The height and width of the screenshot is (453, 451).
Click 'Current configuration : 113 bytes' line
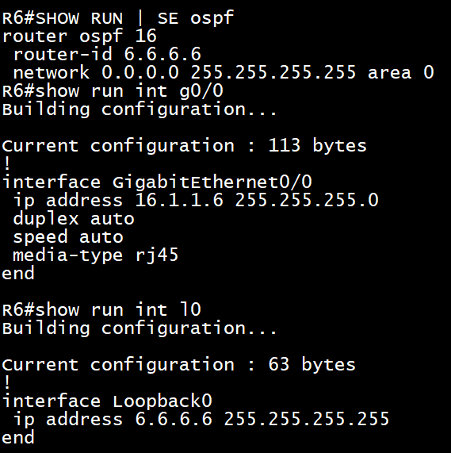pyautogui.click(x=185, y=145)
